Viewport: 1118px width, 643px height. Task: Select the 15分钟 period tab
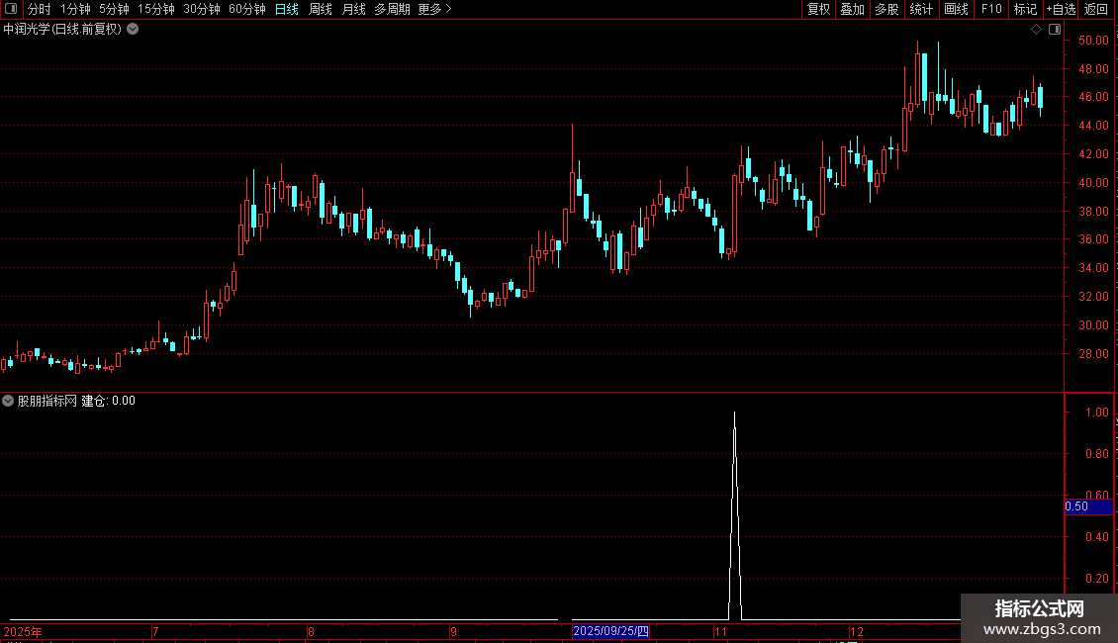156,9
